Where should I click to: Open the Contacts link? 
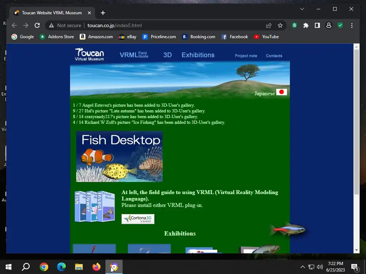click(274, 56)
